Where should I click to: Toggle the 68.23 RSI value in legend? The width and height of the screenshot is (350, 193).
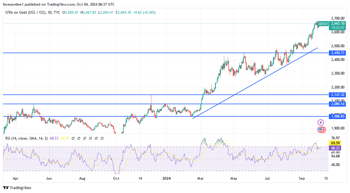tap(54, 138)
